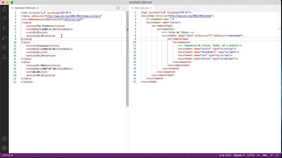Select line number 8 in right editor
This screenshot has width=282, height=158.
(135, 36)
